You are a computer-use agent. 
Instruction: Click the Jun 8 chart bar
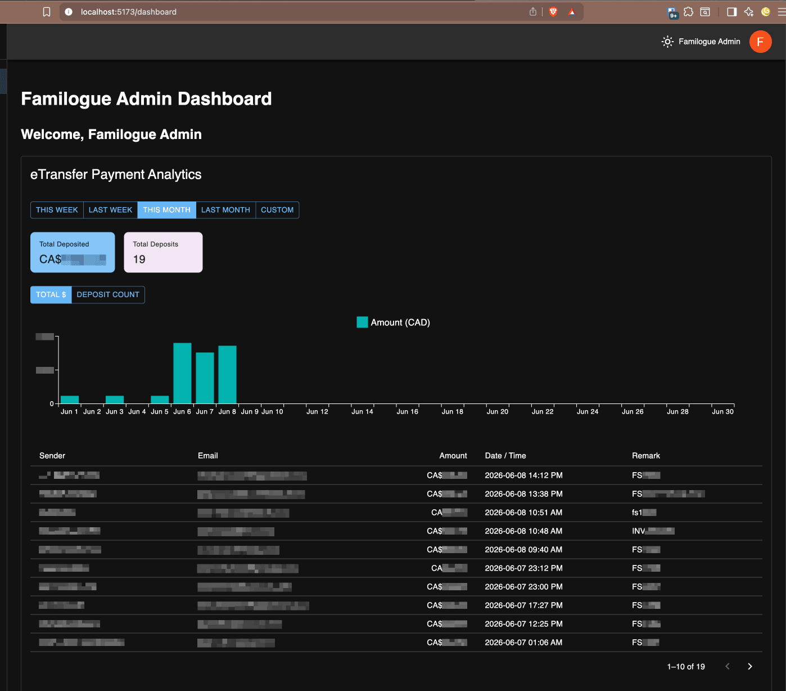tap(227, 375)
